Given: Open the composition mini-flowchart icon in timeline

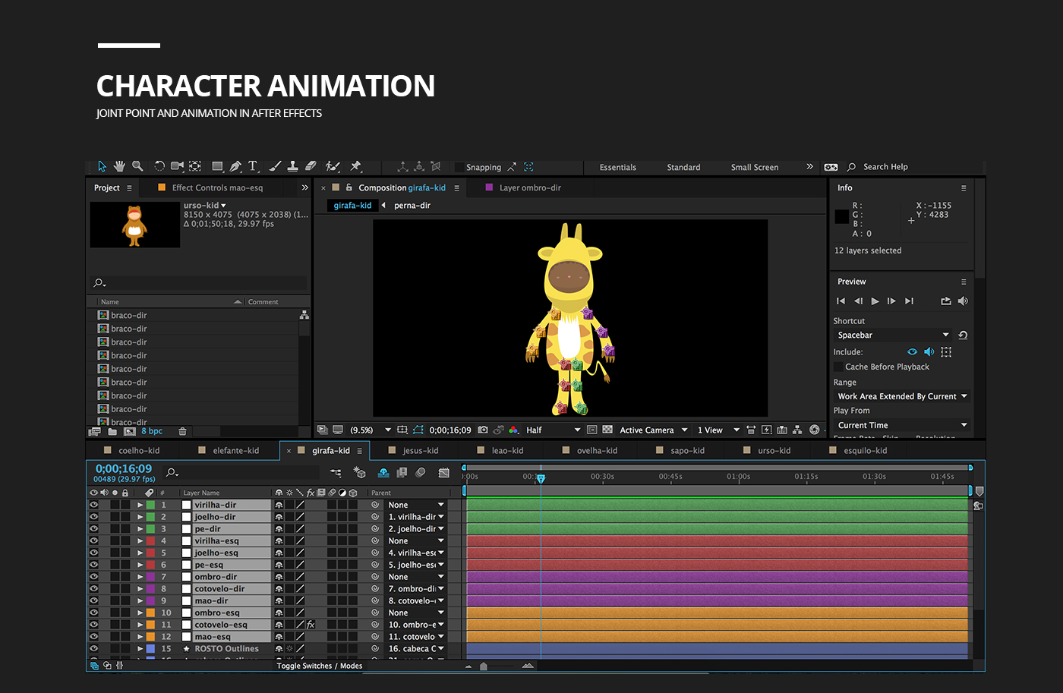Looking at the screenshot, I should (x=336, y=472).
